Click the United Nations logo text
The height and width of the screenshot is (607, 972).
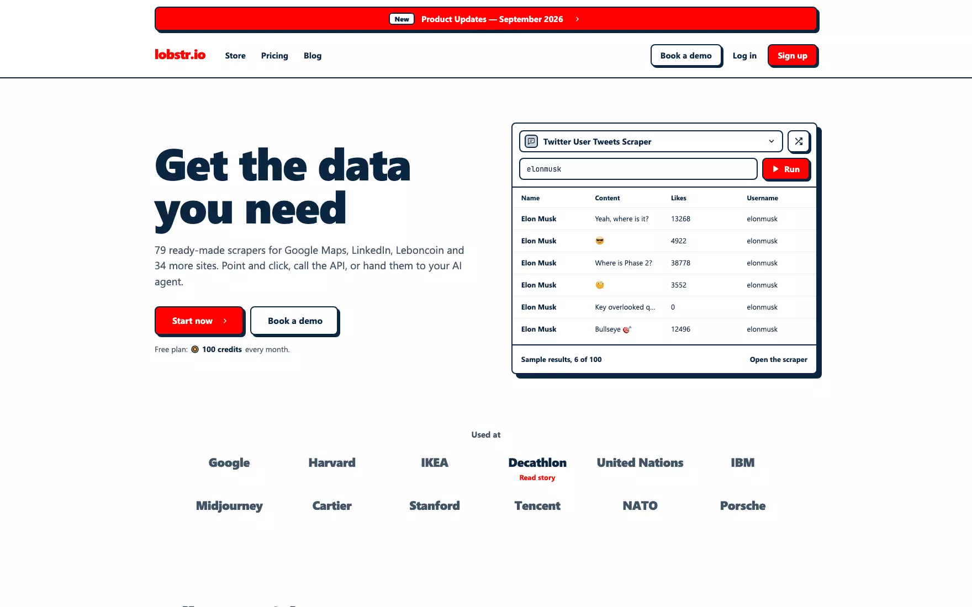[640, 462]
